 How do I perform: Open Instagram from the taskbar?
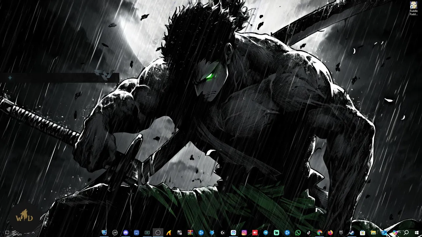pos(244,233)
